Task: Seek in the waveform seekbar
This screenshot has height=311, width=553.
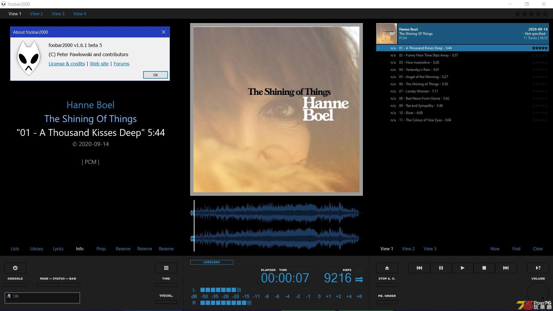Action: [x=276, y=225]
